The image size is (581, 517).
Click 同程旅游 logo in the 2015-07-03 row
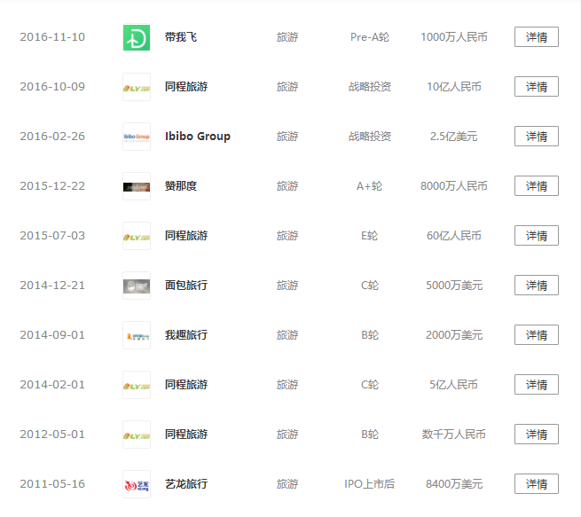point(137,236)
